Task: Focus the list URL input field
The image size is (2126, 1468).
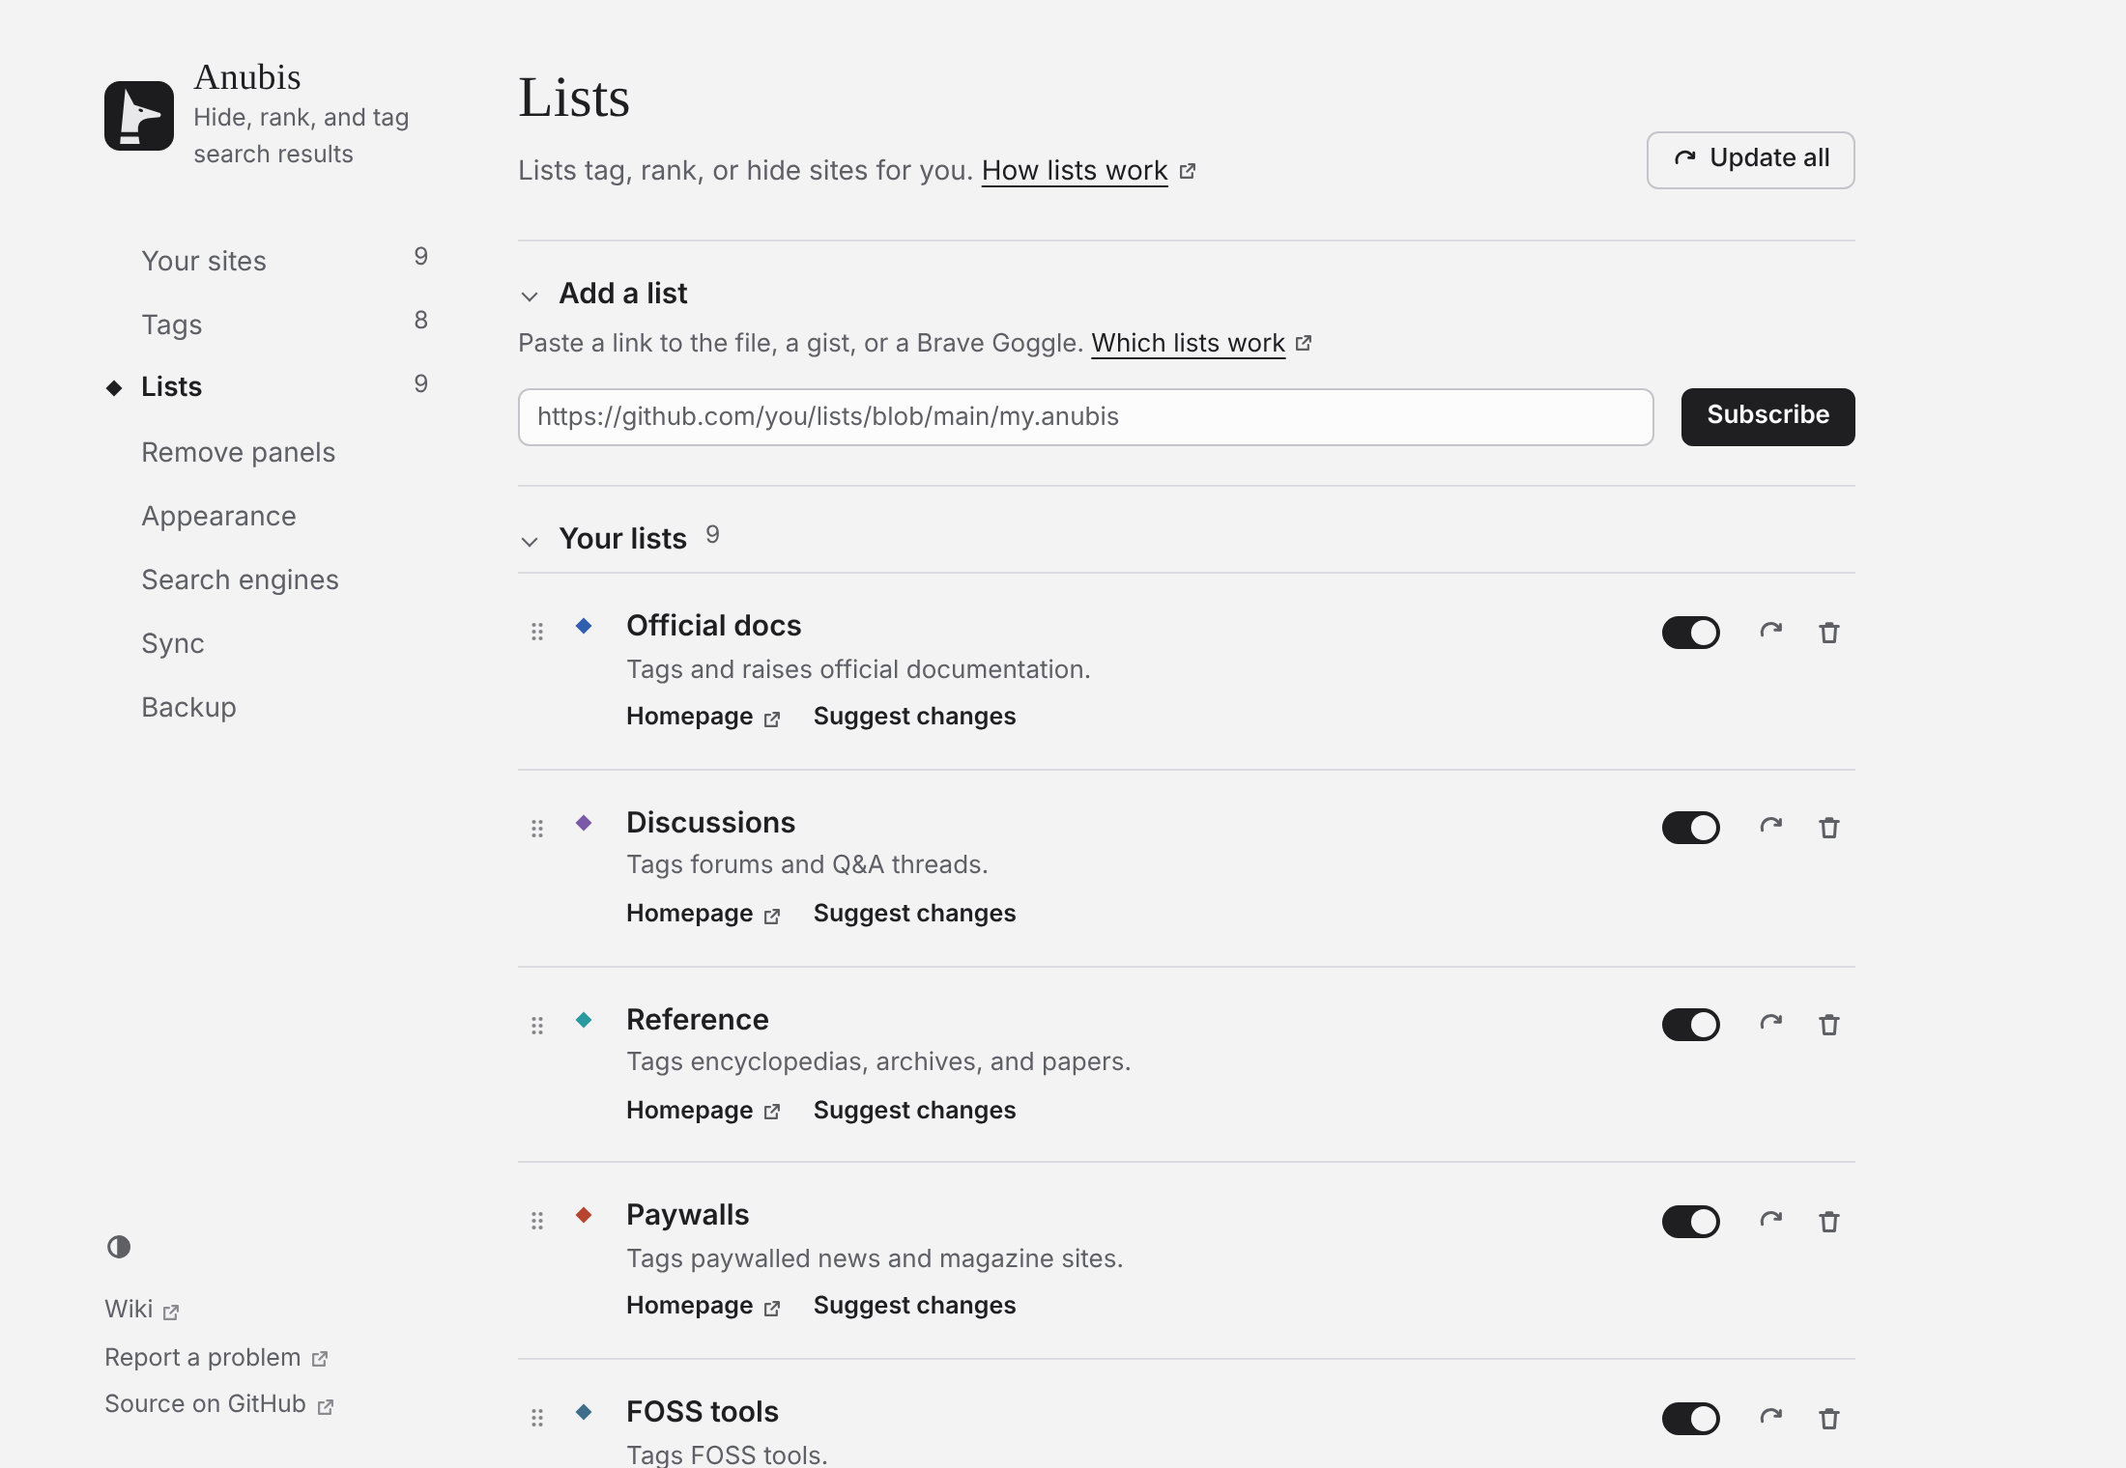Action: [1085, 416]
